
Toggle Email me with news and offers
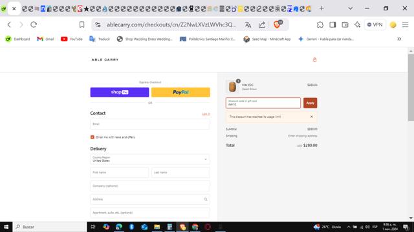click(x=92, y=137)
